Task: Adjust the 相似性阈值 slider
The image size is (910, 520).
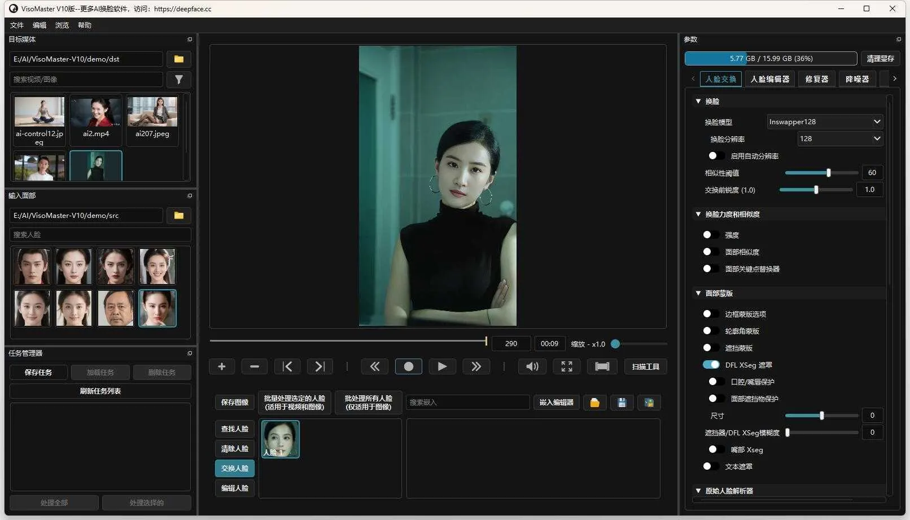Action: coord(821,173)
